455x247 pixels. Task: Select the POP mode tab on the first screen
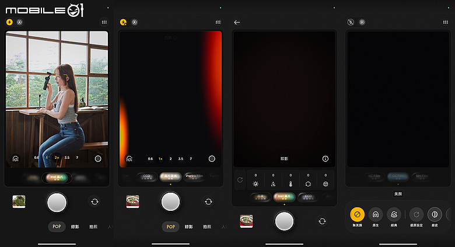[x=57, y=227]
